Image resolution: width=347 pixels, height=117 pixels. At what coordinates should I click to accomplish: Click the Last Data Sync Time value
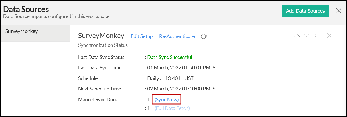click(x=183, y=68)
